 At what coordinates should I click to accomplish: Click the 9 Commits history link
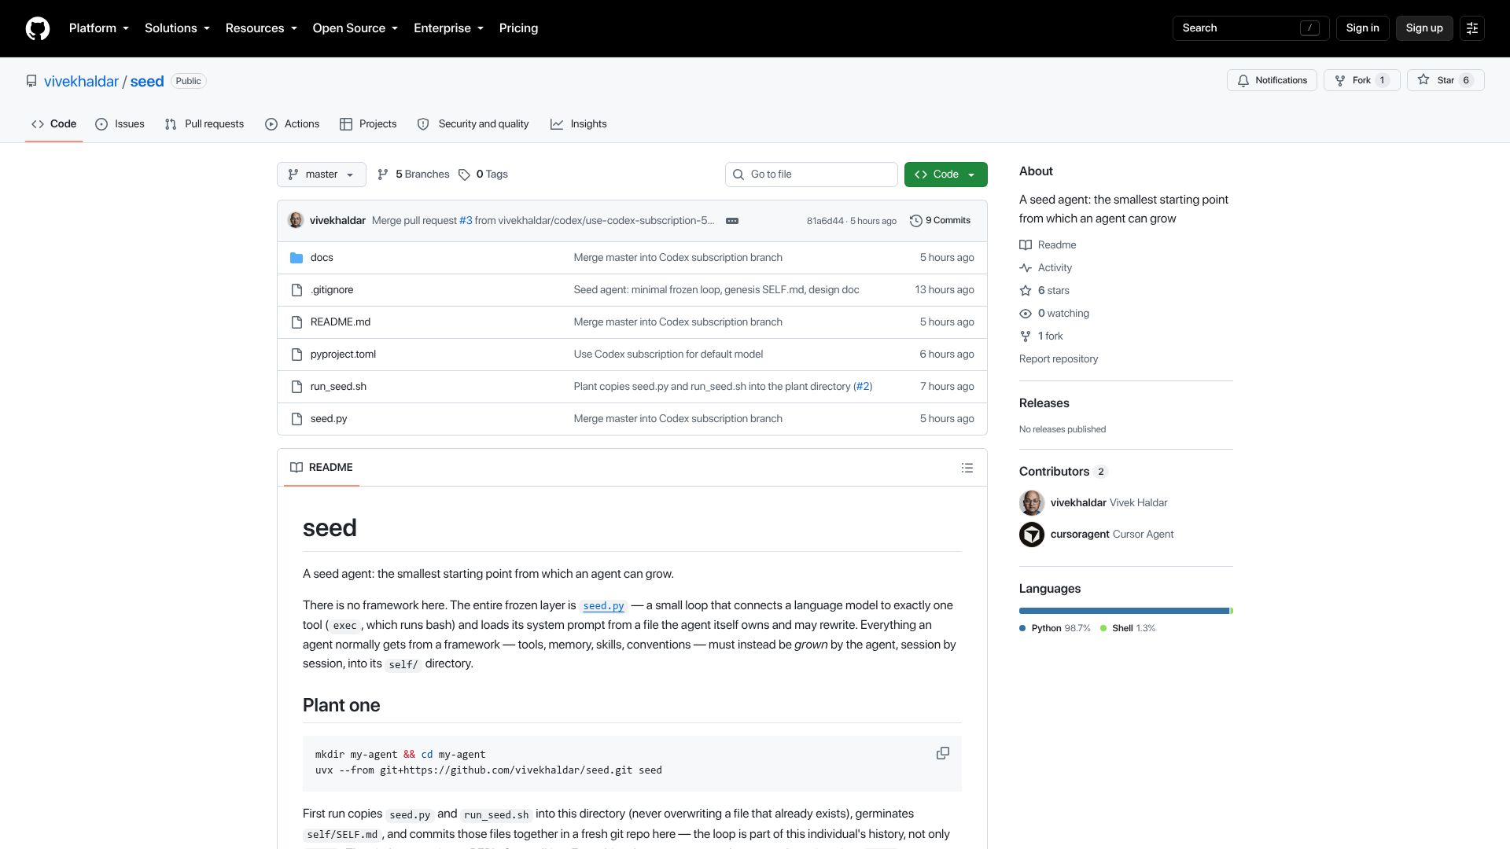click(x=940, y=221)
